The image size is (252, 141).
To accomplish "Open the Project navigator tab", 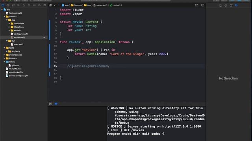I will click(3, 5).
